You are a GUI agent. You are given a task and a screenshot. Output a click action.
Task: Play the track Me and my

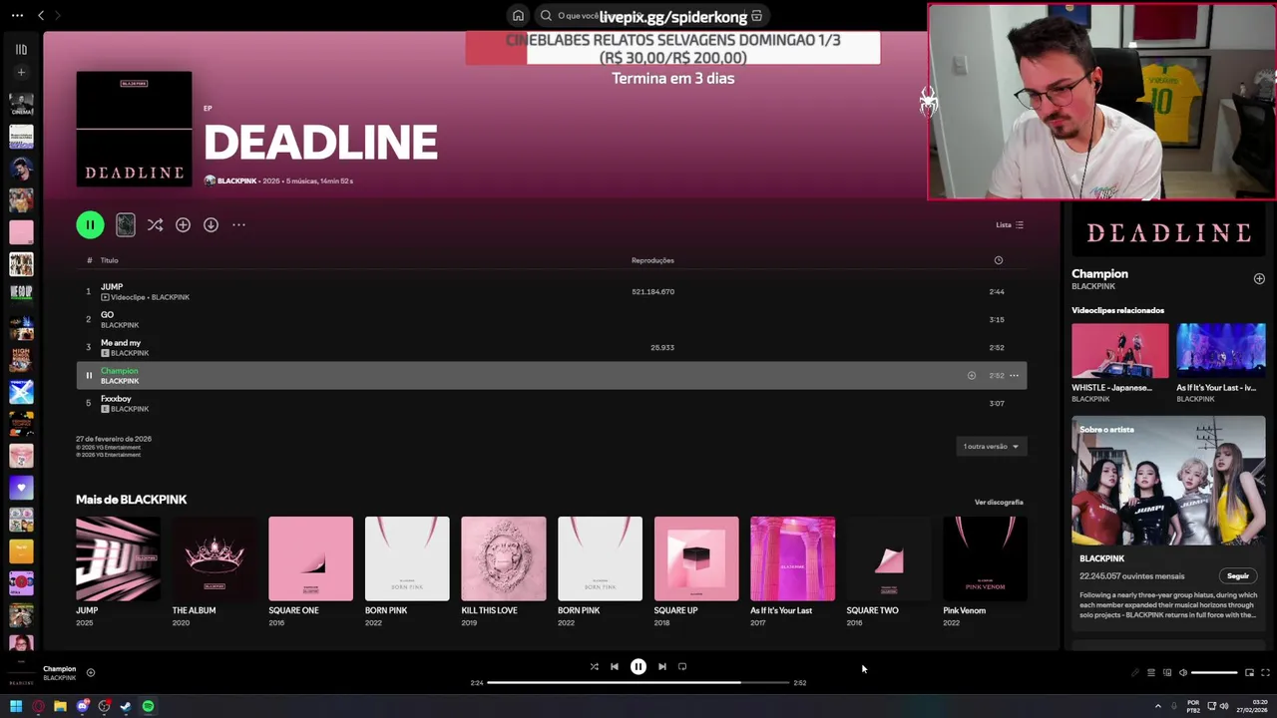click(x=552, y=347)
